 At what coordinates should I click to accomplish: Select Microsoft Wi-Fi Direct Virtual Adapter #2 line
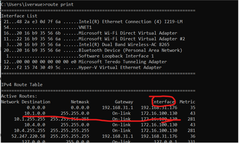tap(94, 39)
